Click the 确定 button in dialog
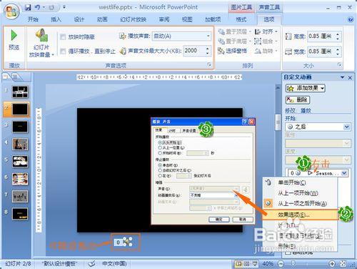 point(219,219)
